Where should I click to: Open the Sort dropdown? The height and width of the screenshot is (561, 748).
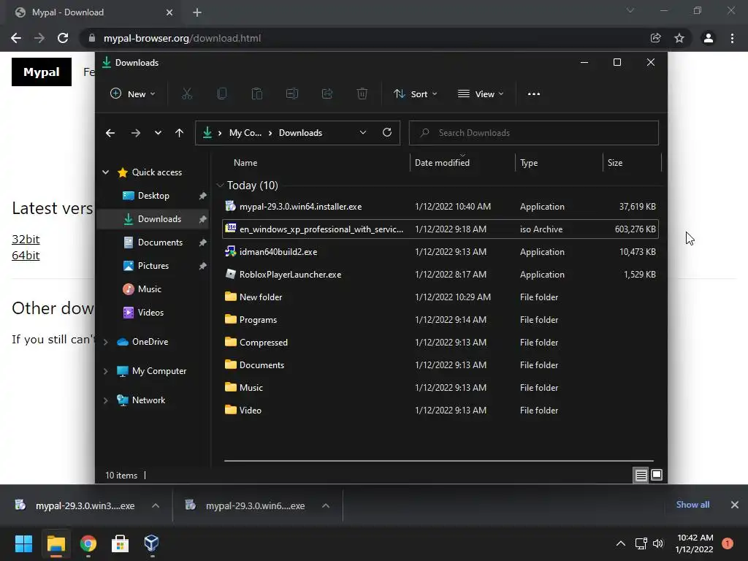[x=415, y=94]
